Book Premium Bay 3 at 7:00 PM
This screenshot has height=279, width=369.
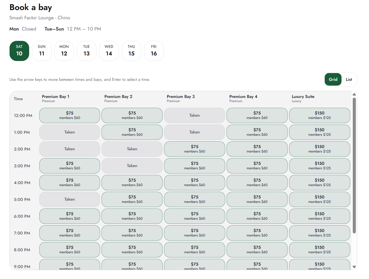coord(195,233)
